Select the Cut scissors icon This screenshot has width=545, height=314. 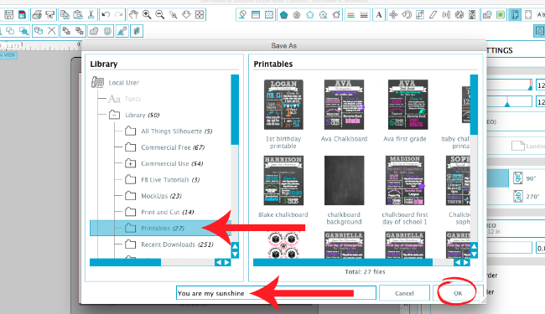[x=91, y=14]
